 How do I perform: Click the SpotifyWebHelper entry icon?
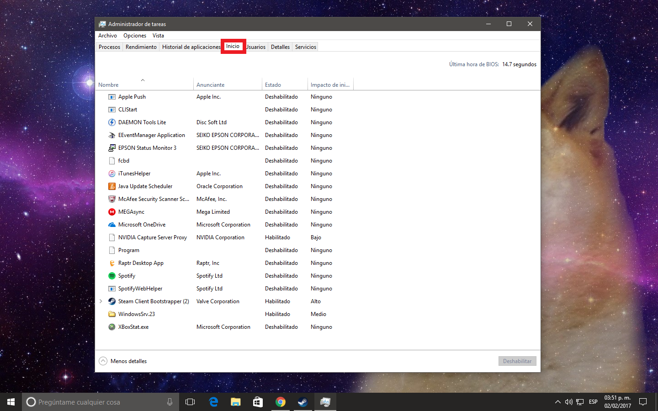click(x=111, y=289)
